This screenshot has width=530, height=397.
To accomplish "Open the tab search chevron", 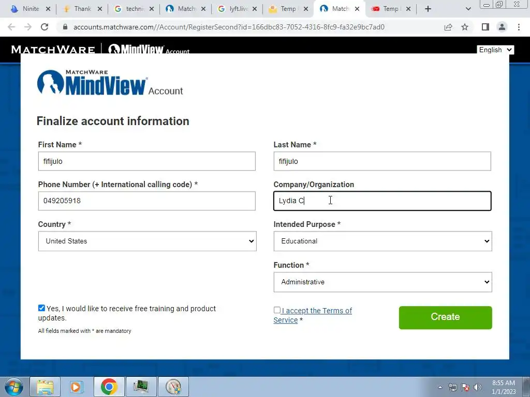I will pyautogui.click(x=468, y=9).
